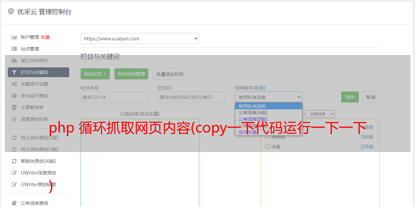The width and height of the screenshot is (415, 207).
Task: Choose 使用私有词库 option in the list
Action: (x=252, y=106)
